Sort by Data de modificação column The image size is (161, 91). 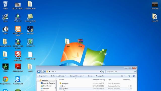coord(99,80)
